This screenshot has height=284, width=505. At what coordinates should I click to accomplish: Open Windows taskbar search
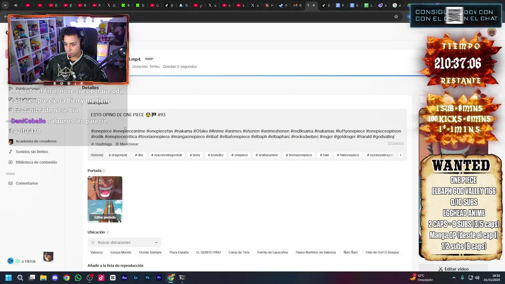pyautogui.click(x=20, y=278)
